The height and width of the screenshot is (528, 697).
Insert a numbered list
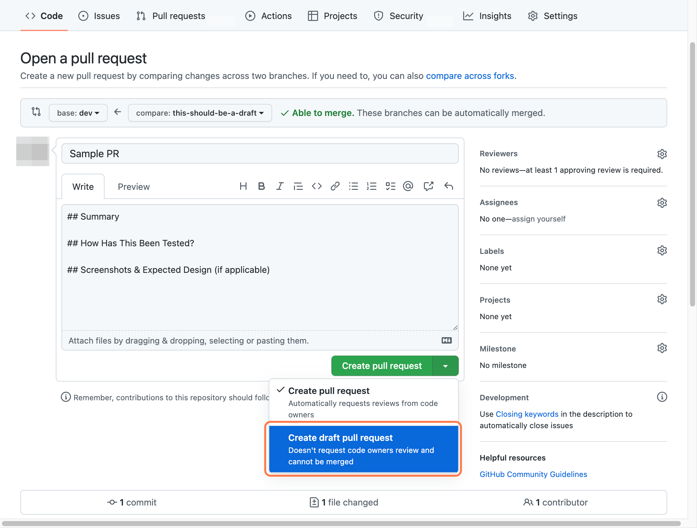(x=372, y=186)
